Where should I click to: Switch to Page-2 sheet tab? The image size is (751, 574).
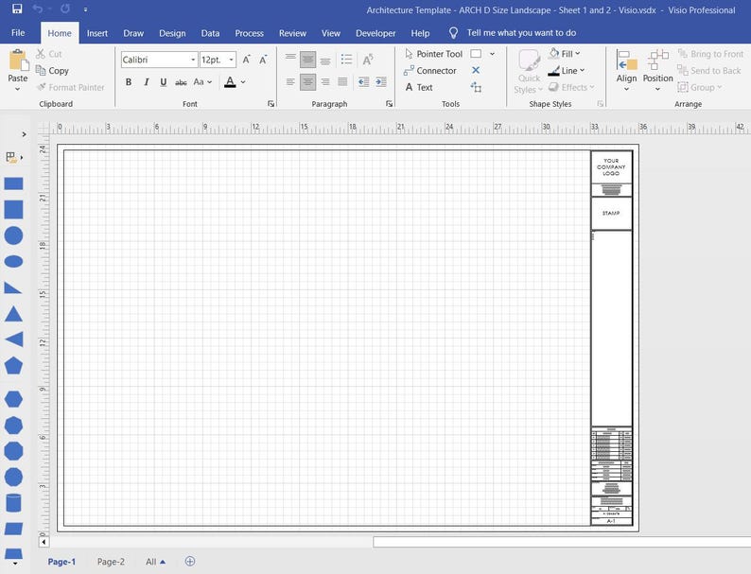pos(111,562)
